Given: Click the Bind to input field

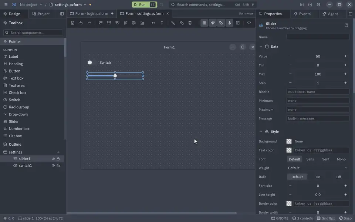Looking at the screenshot, I should pyautogui.click(x=318, y=92).
